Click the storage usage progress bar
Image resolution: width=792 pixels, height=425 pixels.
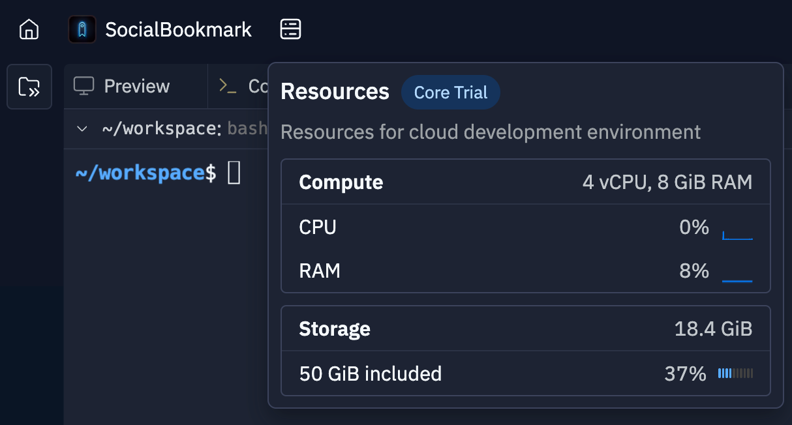pyautogui.click(x=735, y=374)
